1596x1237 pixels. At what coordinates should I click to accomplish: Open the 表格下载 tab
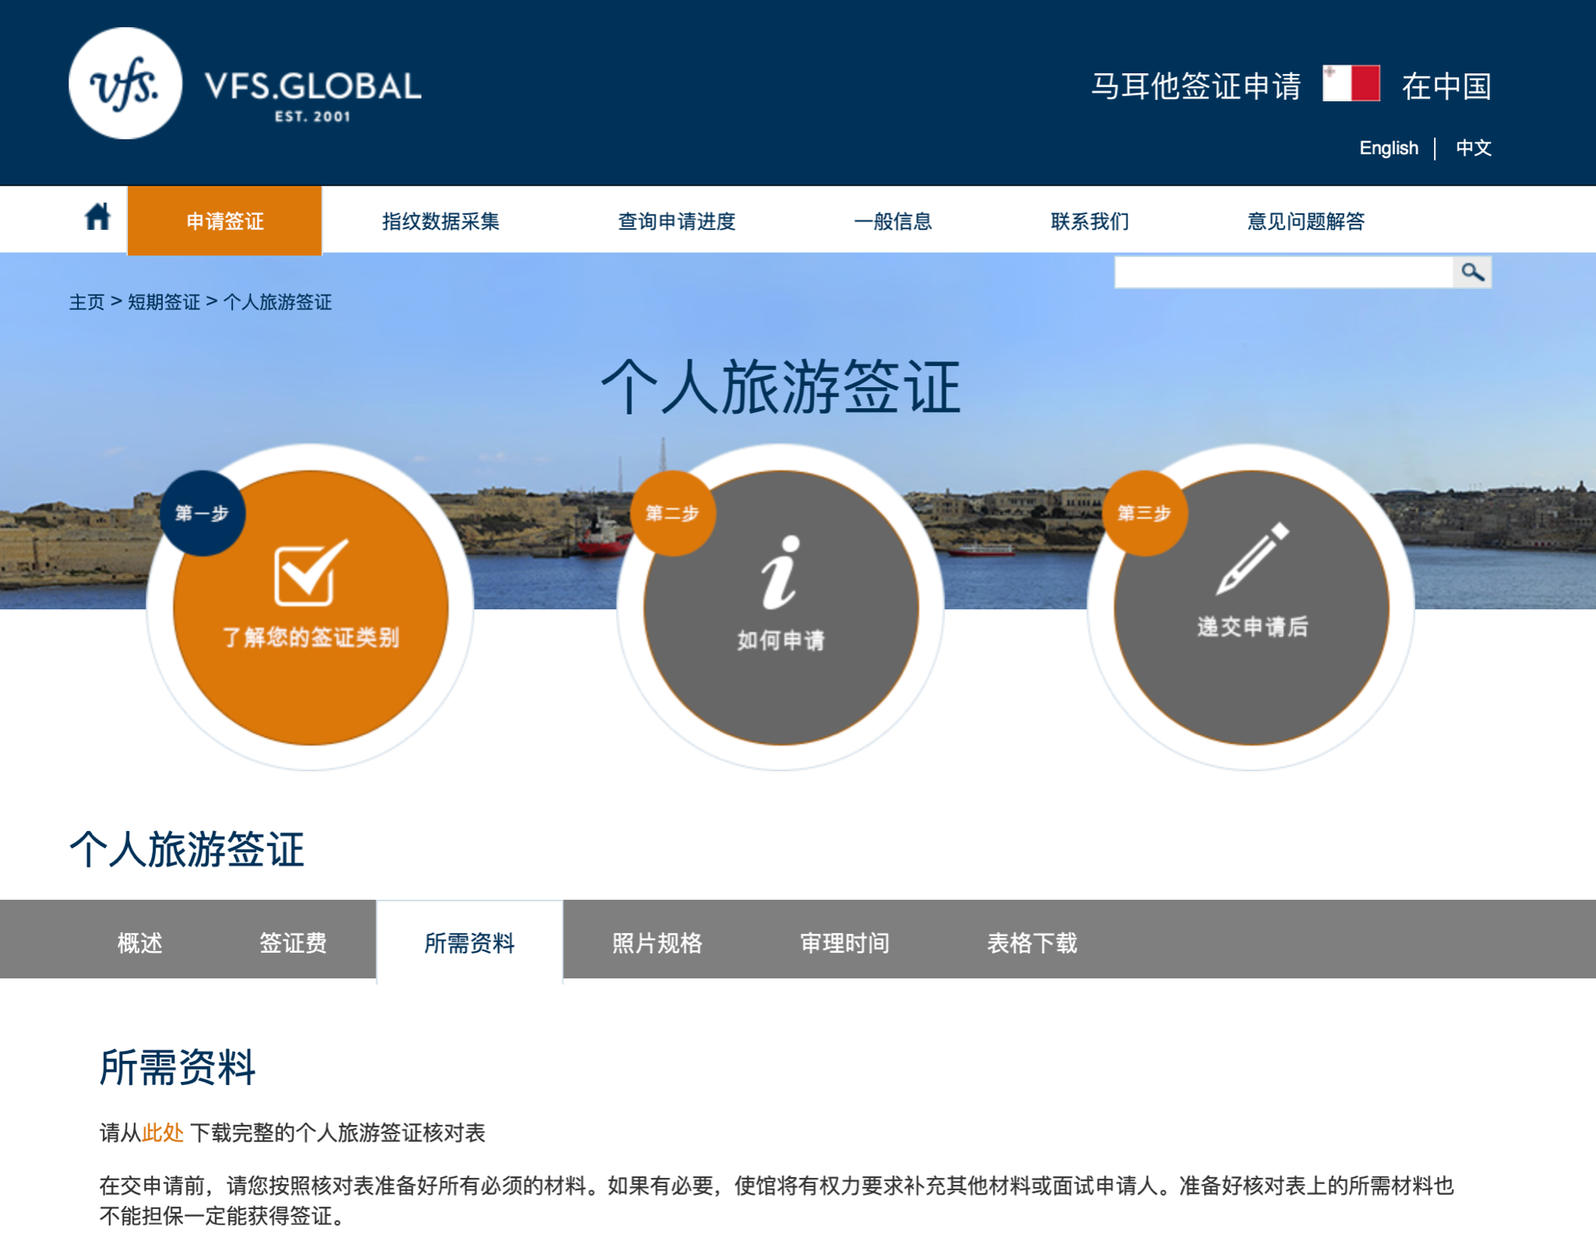click(x=1032, y=943)
